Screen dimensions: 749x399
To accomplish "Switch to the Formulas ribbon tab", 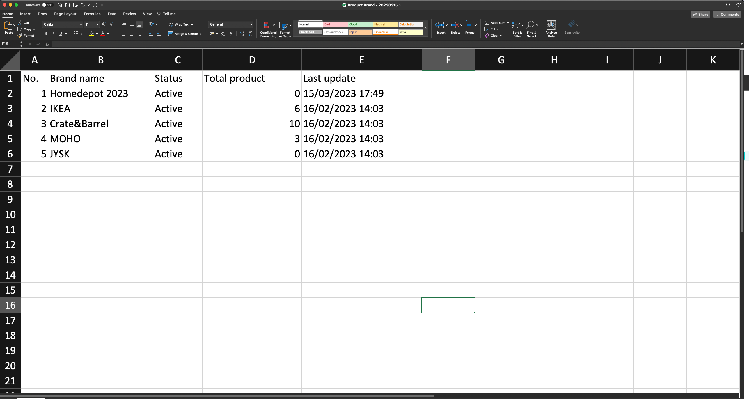I will click(92, 14).
